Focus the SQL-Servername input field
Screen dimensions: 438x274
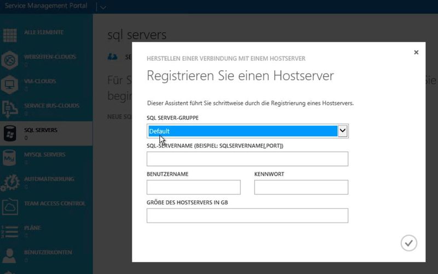point(247,159)
